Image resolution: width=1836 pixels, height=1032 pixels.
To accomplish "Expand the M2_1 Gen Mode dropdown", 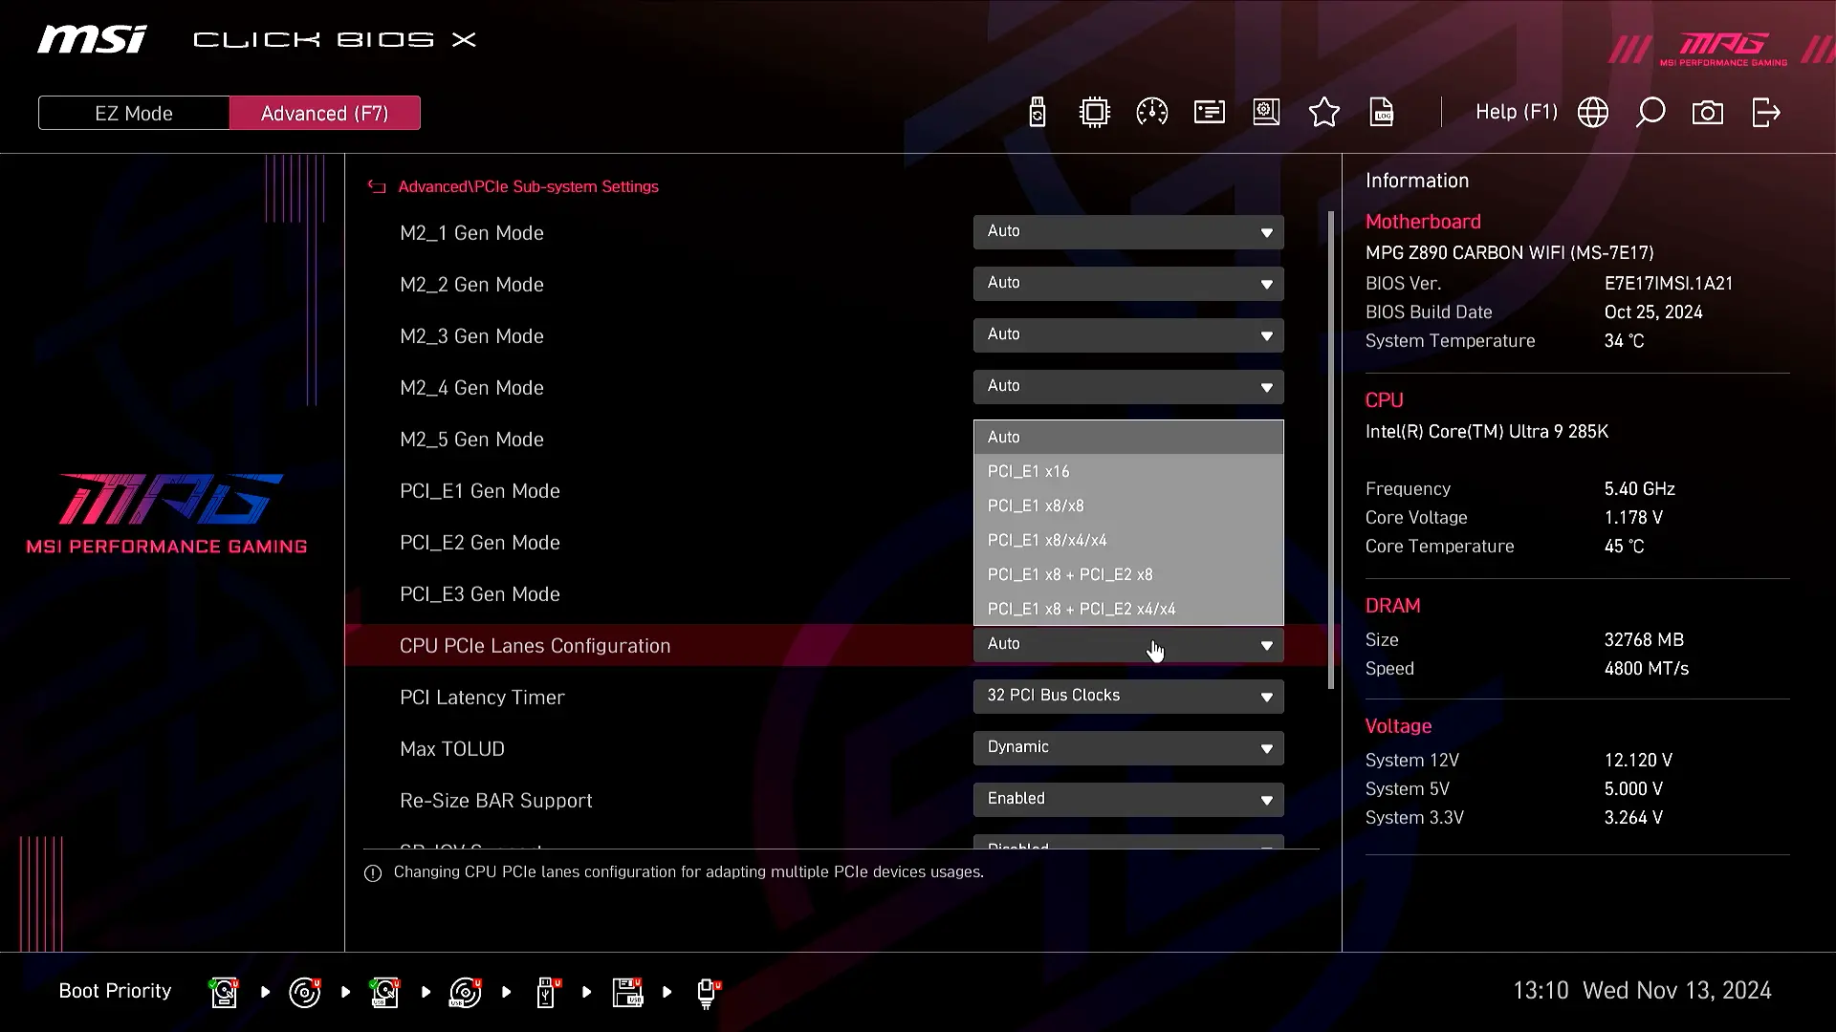I will point(1128,232).
